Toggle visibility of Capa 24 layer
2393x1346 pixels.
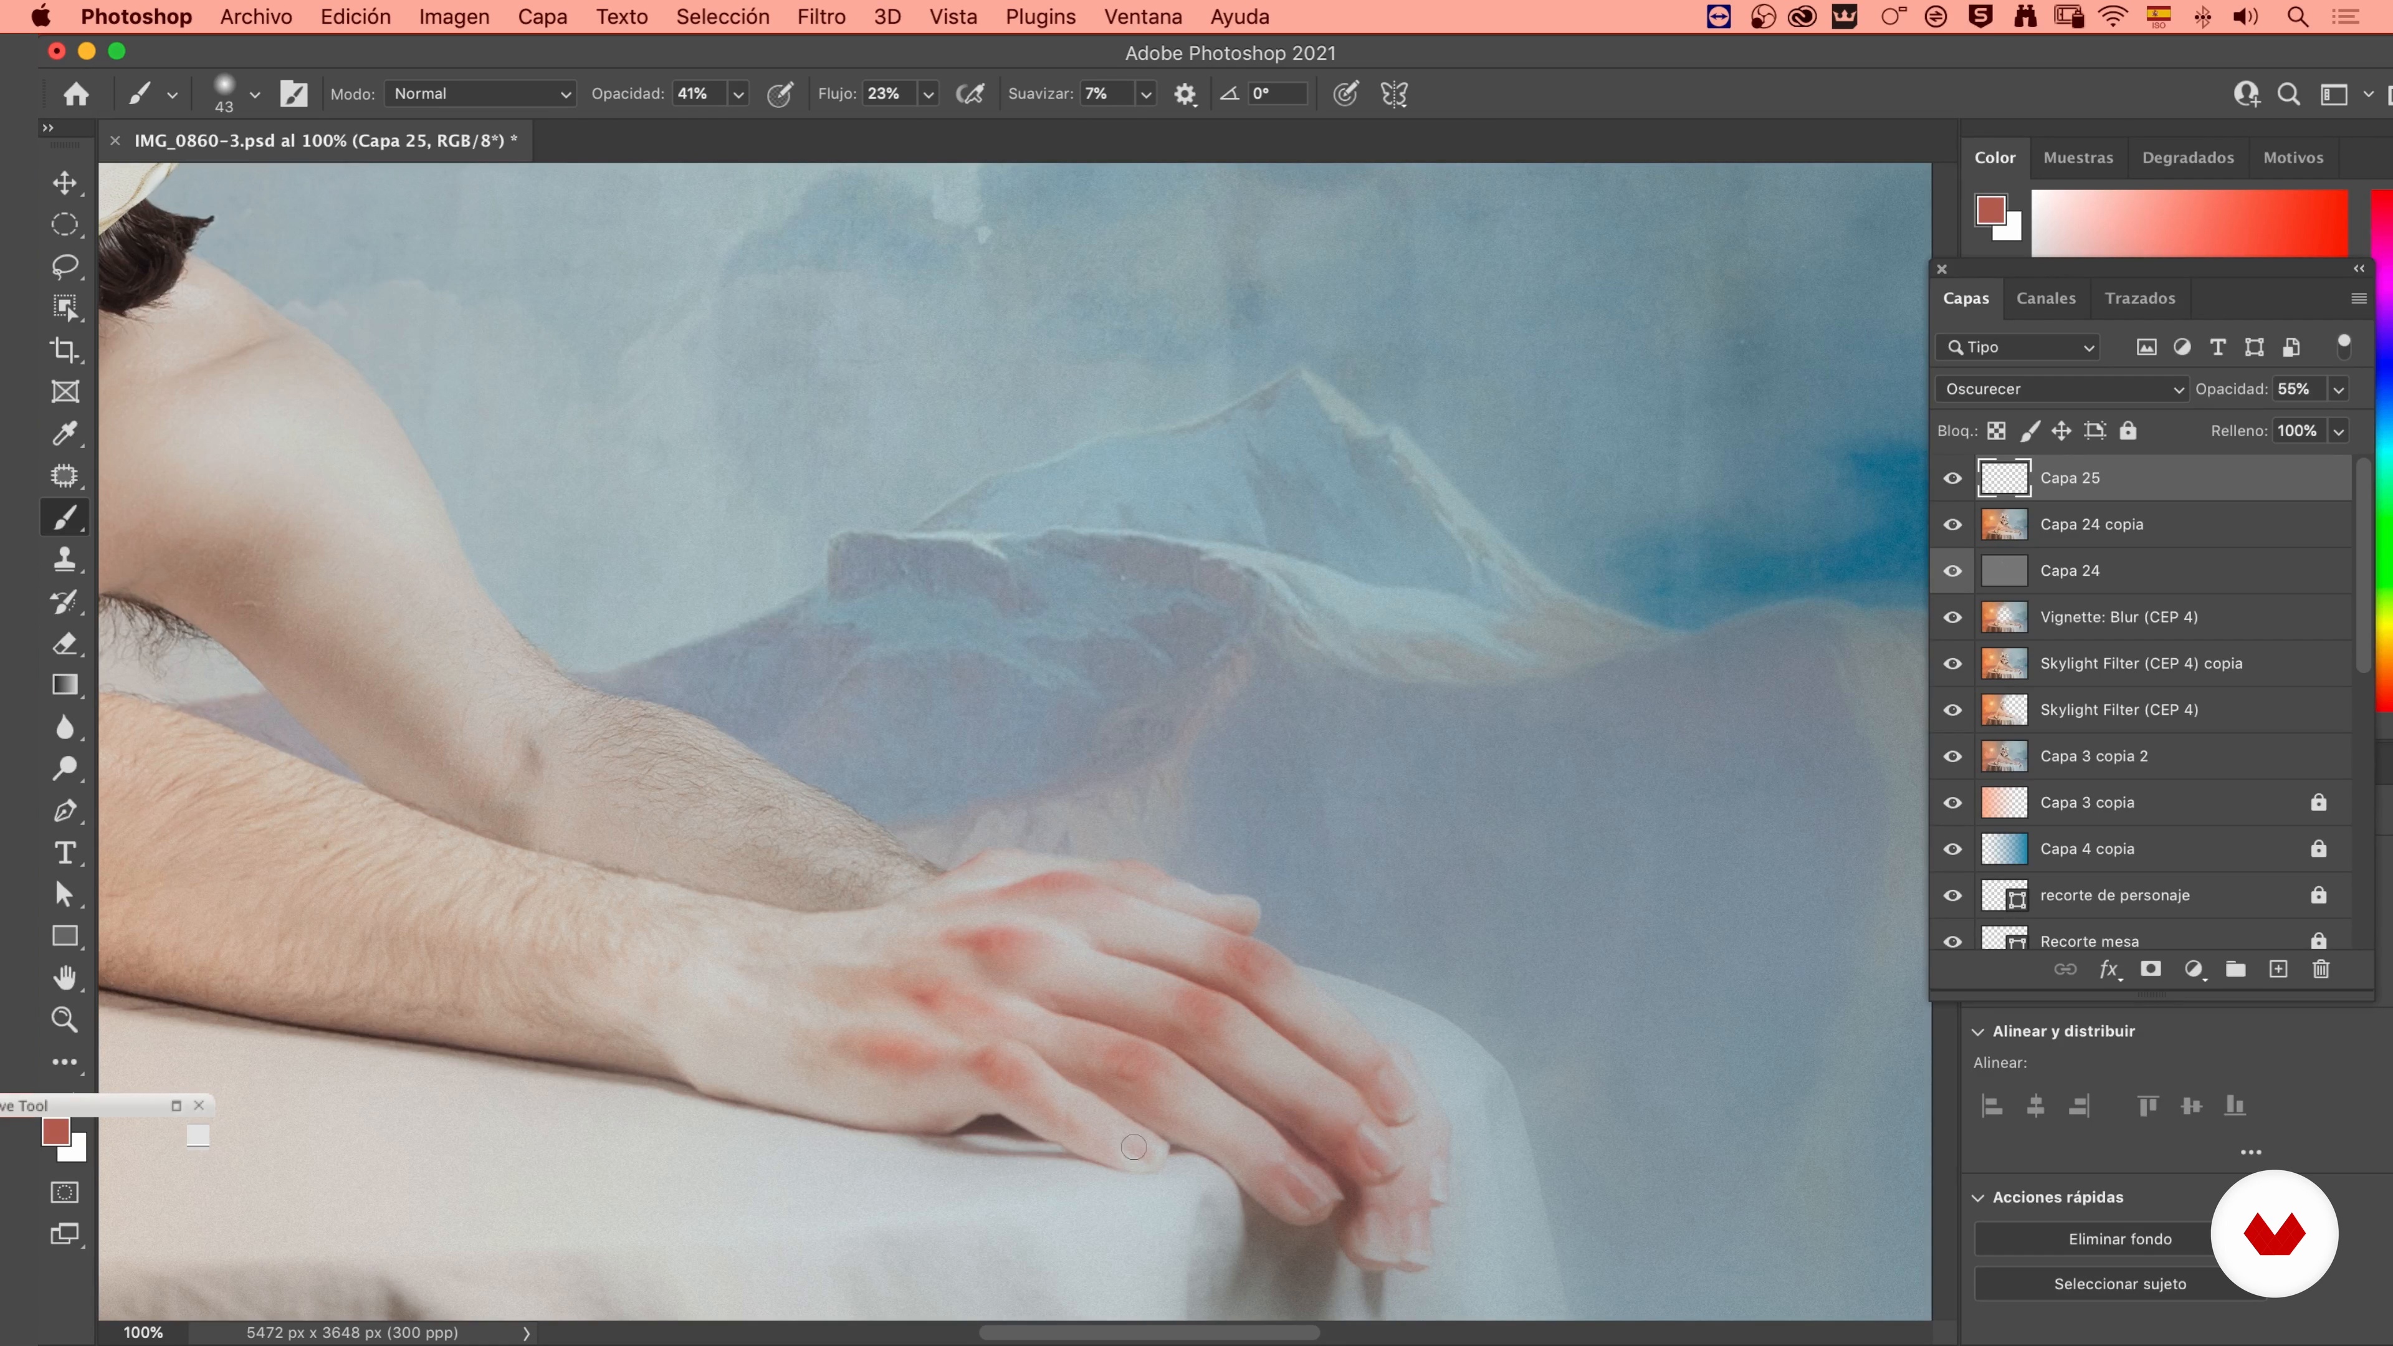tap(1952, 571)
